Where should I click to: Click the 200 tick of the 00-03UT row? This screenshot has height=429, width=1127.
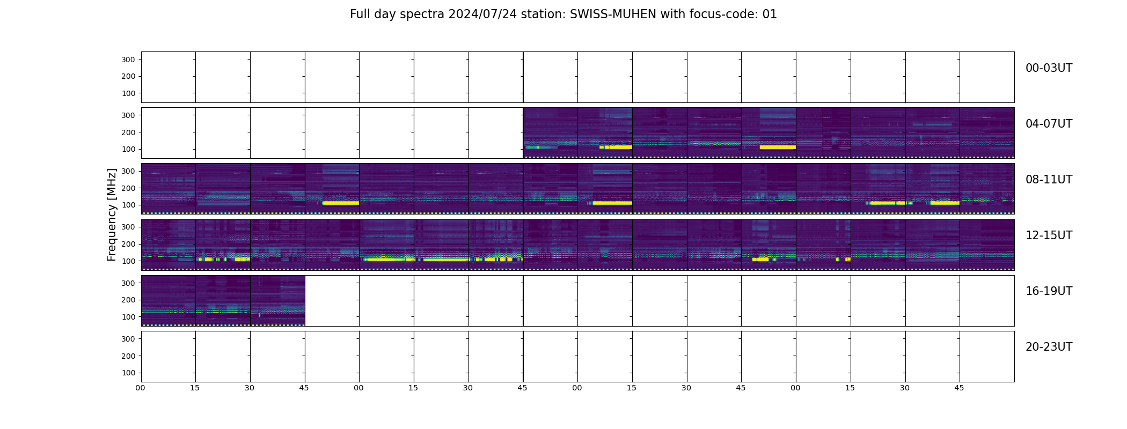pyautogui.click(x=128, y=76)
